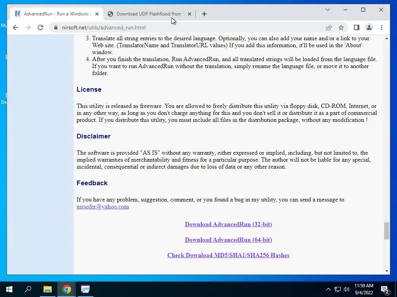The image size is (397, 297).
Task: View site info via the padlock icon
Action: tap(56, 27)
